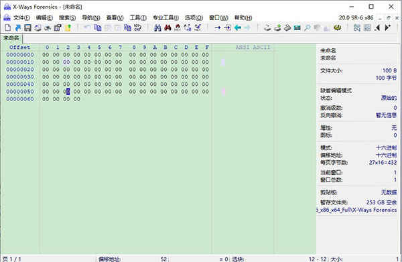Select the 未命名 document tab
Screen dimensions: 402x262
[11, 38]
